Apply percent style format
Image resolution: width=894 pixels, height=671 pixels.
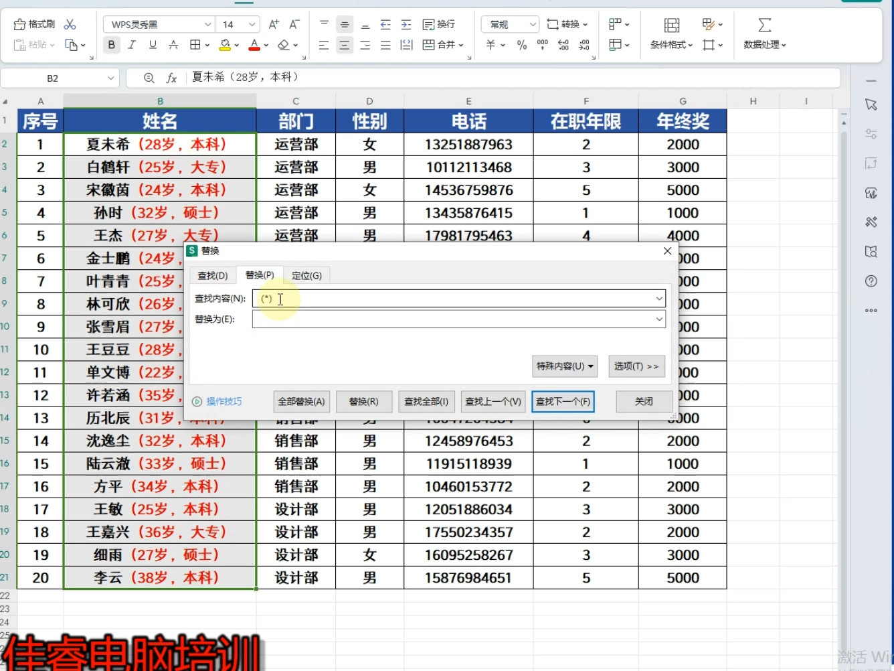[522, 45]
